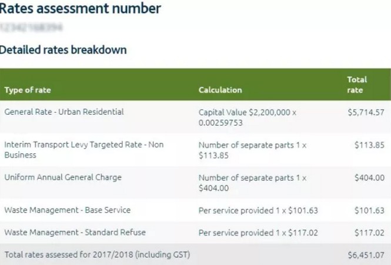Select the 'General Rate - Urban Residential' row label
The image size is (391, 265).
coord(64,111)
